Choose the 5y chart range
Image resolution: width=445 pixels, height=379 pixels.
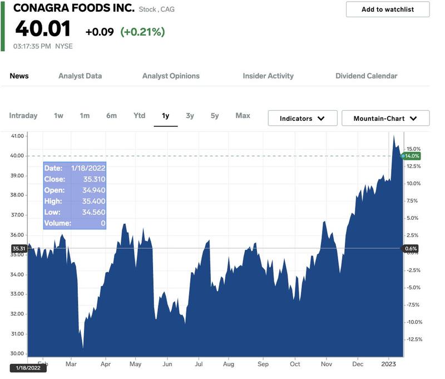[215, 116]
